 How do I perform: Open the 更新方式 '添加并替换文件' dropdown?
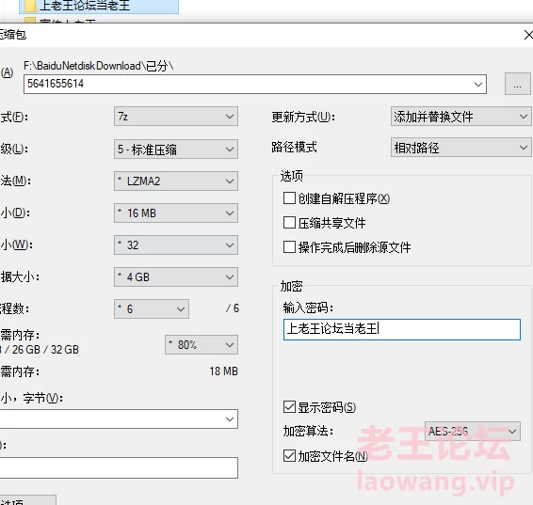(460, 117)
